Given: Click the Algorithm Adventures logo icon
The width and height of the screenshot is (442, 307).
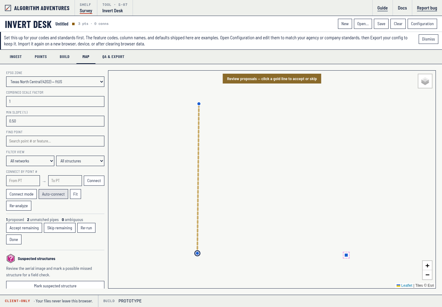Looking at the screenshot, I should click(x=8, y=8).
